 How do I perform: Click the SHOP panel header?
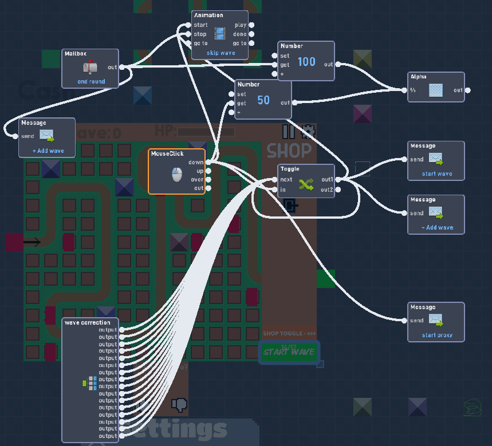click(289, 151)
